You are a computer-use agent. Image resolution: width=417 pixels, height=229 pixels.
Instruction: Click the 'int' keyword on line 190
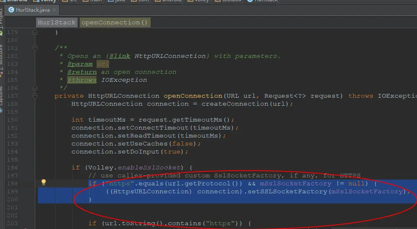click(x=77, y=120)
